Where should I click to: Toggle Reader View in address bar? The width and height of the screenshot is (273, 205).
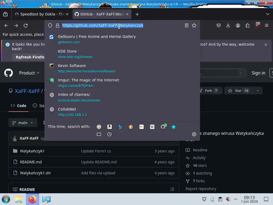tap(186, 25)
